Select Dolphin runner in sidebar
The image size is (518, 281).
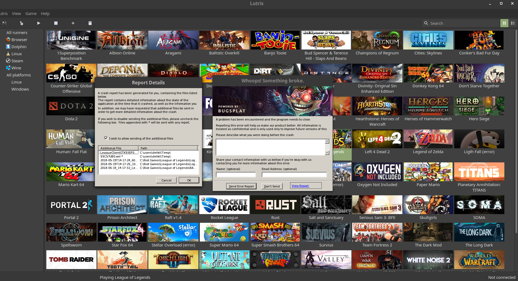pyautogui.click(x=16, y=47)
